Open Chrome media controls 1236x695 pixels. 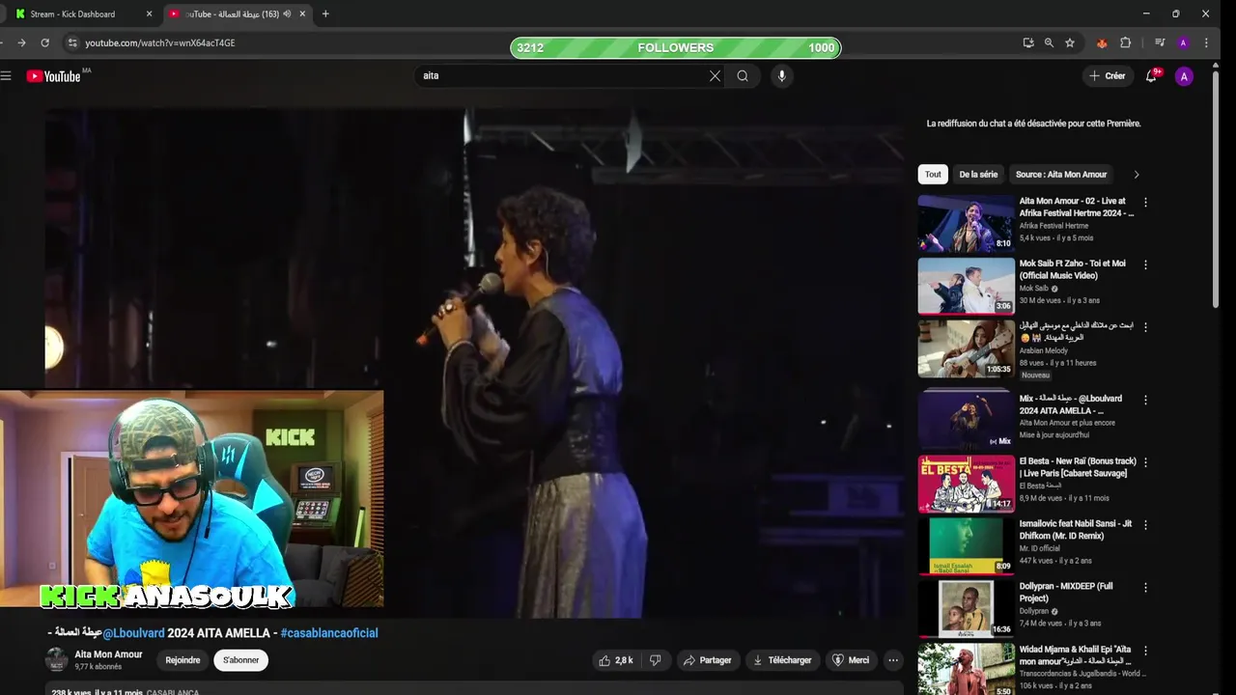pos(1160,42)
